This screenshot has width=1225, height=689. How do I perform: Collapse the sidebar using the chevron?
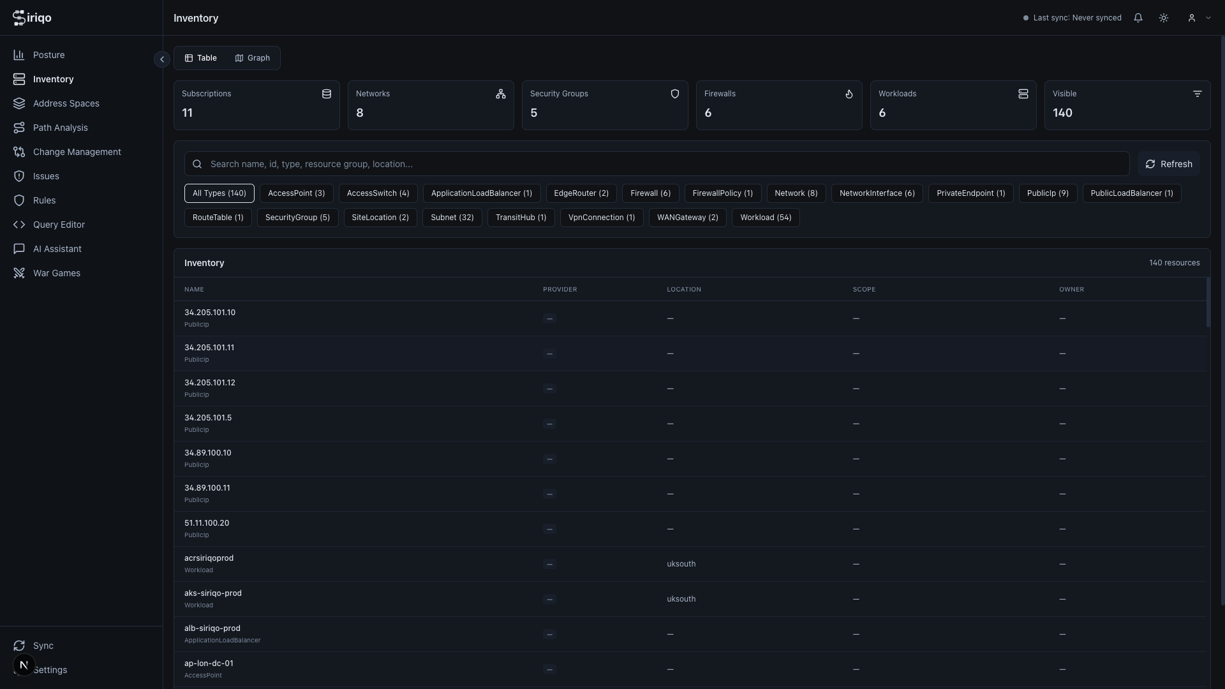(161, 59)
